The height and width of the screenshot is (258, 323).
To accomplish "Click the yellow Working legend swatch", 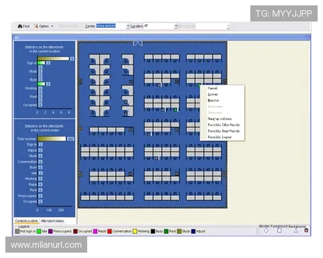I will coord(135,231).
